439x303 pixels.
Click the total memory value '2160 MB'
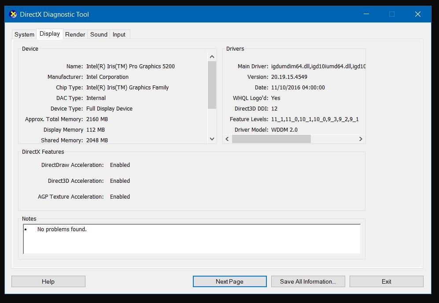click(x=97, y=119)
